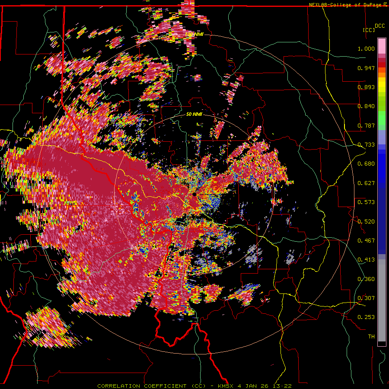
Task: Click the [CC] units label
Action: (x=369, y=30)
